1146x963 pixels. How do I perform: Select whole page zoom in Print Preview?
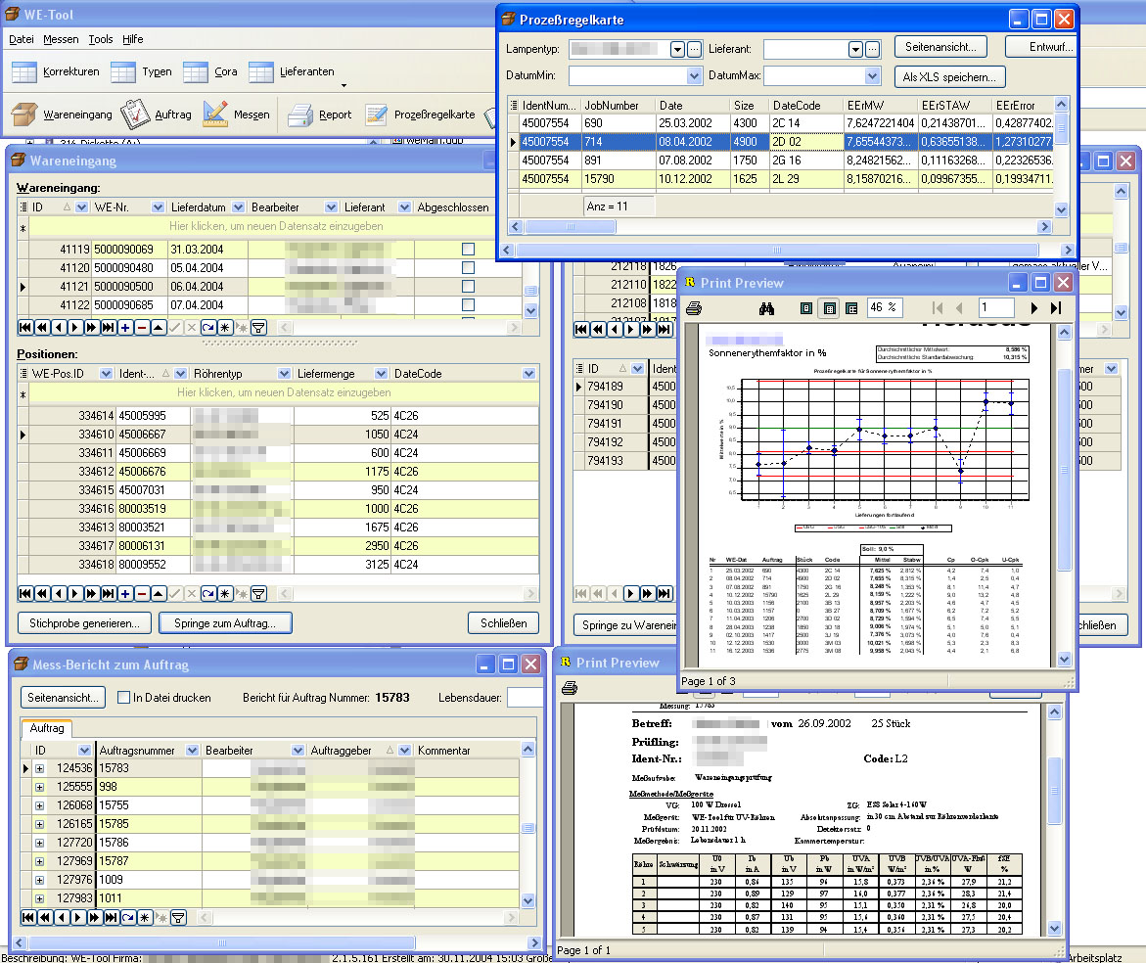[x=806, y=308]
